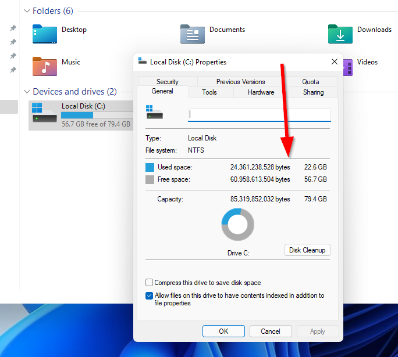This screenshot has height=357, width=398.
Task: Switch to the Quota tab
Action: click(x=311, y=81)
